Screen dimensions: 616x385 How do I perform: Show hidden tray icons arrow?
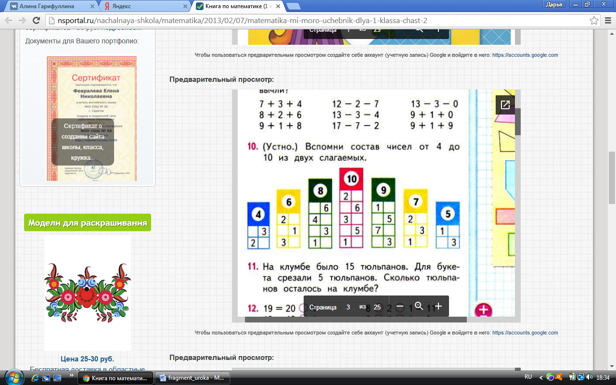[541, 378]
